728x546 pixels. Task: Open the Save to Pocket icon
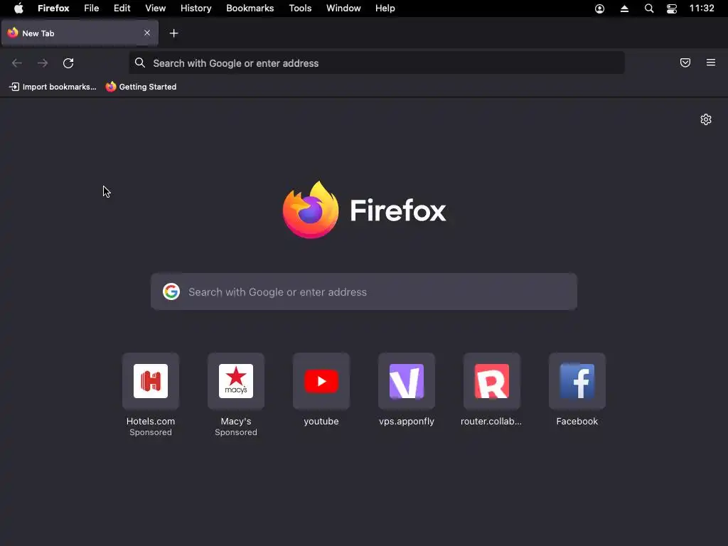(x=685, y=63)
